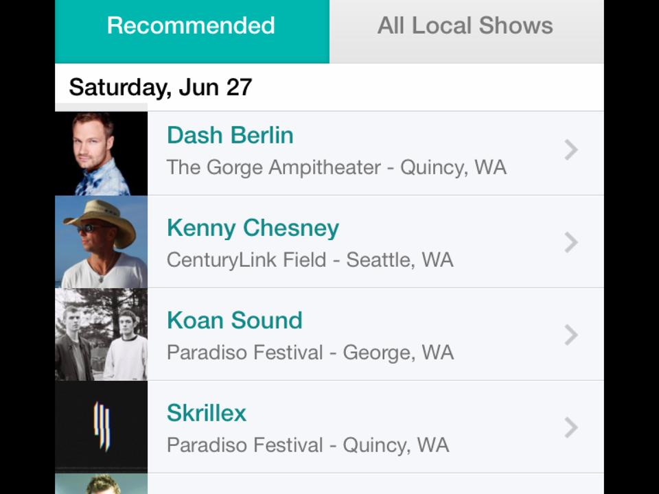
Task: Open the Recommended tab
Action: pos(192,26)
